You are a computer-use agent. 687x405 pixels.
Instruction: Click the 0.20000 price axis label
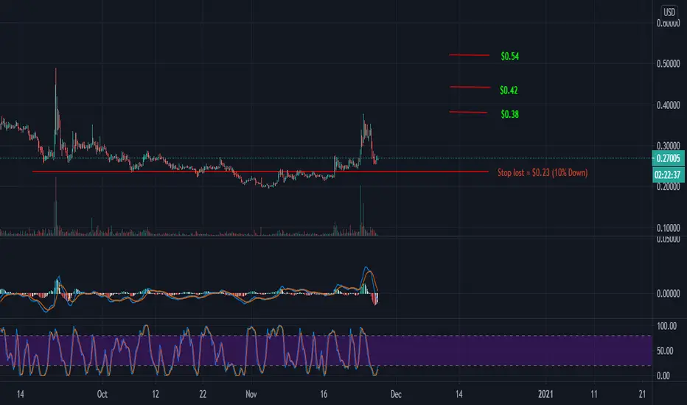pos(668,186)
